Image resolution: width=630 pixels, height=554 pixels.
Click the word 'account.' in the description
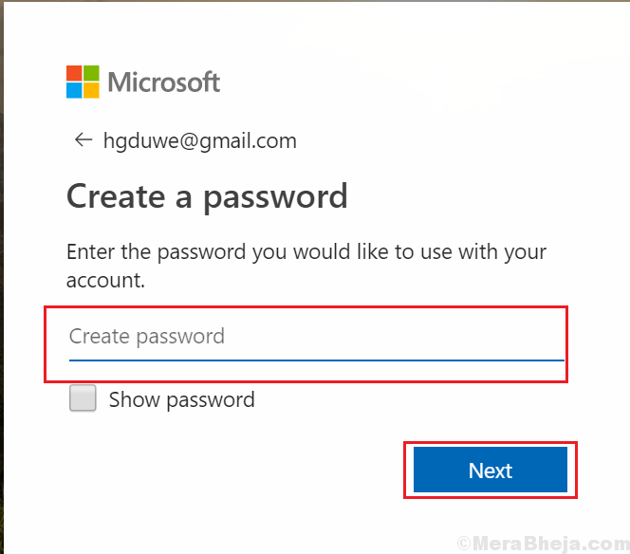click(x=105, y=281)
